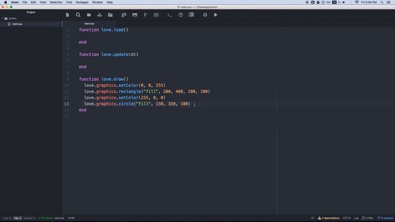This screenshot has height=222, width=395.
Task: Open the Atom application menu
Action: pos(15,2)
